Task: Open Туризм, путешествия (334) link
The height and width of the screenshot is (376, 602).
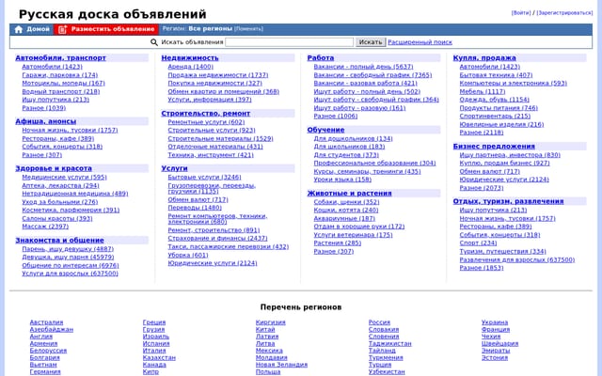Action: click(502, 252)
